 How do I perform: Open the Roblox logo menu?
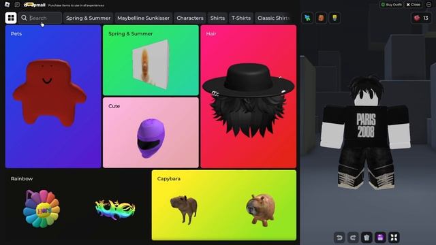[x=7, y=5]
